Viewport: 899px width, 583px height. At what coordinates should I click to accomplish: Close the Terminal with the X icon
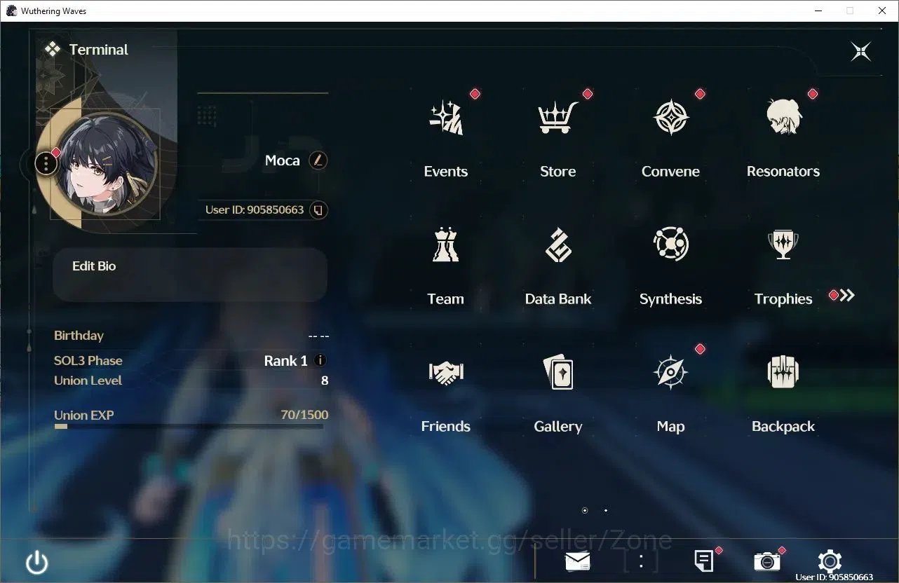[861, 51]
